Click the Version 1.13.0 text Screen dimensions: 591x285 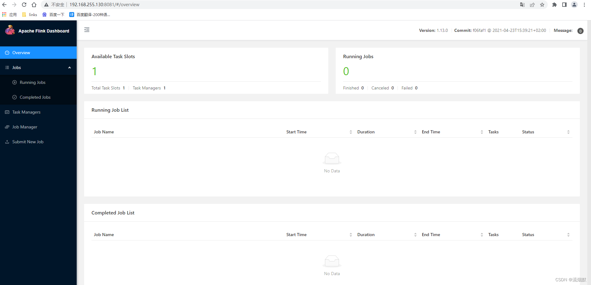pos(433,30)
